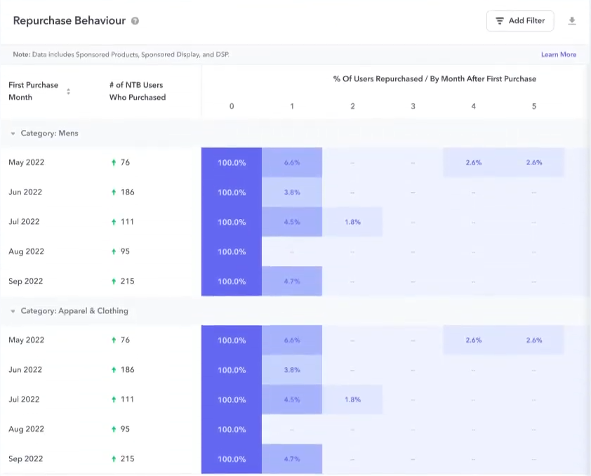
Task: Click green up arrow beside May 2022 count 76
Action: pos(112,162)
